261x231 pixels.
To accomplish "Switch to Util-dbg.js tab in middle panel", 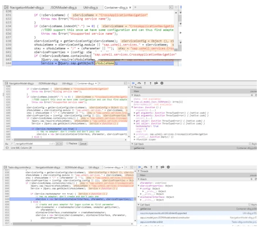I will (x=67, y=83).
